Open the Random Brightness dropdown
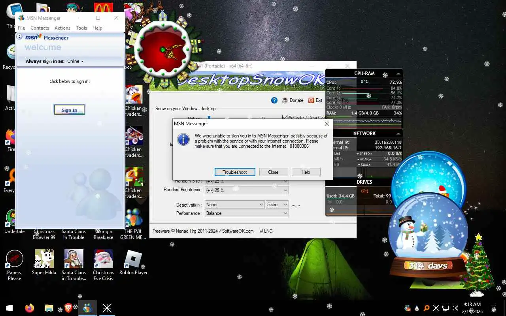The height and width of the screenshot is (316, 506). (247, 190)
